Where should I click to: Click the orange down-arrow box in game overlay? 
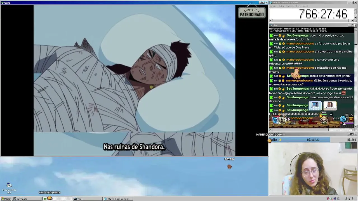351,119
